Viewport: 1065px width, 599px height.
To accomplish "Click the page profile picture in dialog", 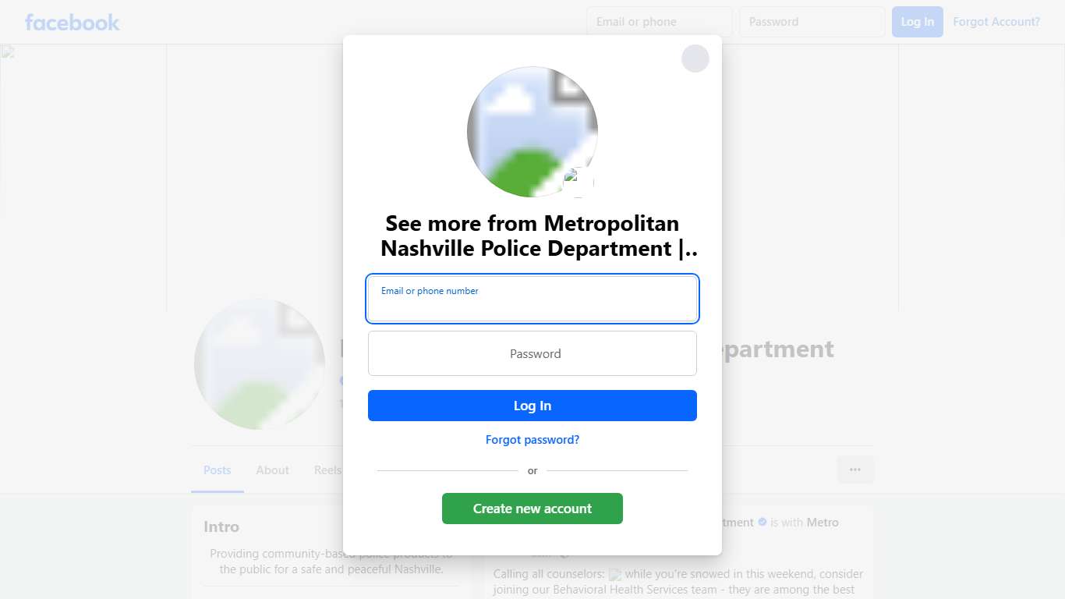I will (532, 132).
